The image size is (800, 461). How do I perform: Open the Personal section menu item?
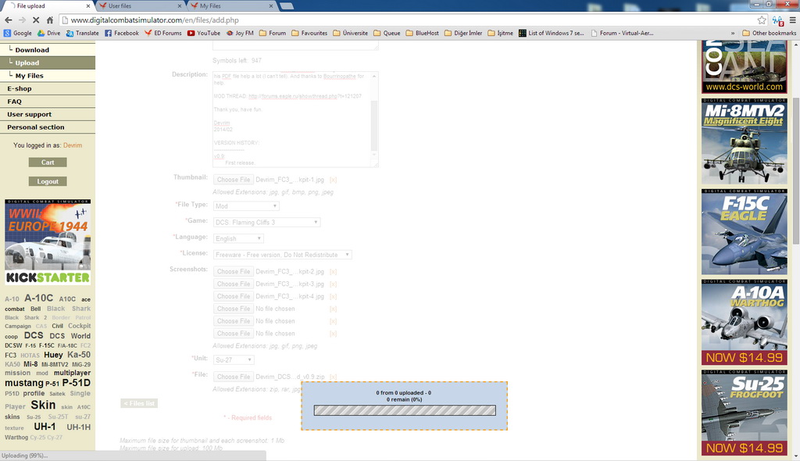[48, 127]
